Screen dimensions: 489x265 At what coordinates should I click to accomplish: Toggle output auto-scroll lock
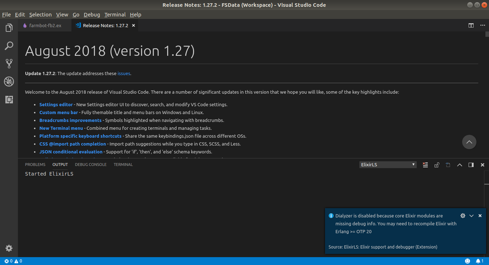click(x=437, y=165)
